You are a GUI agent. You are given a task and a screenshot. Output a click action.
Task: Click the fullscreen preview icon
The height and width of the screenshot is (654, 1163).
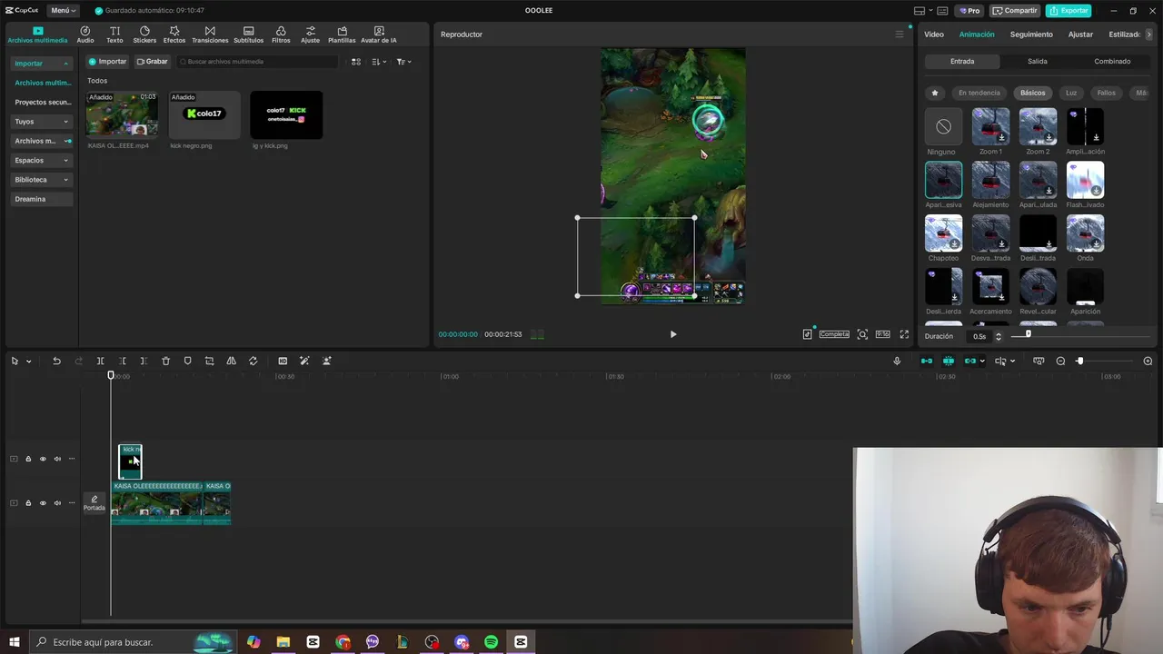pos(904,334)
